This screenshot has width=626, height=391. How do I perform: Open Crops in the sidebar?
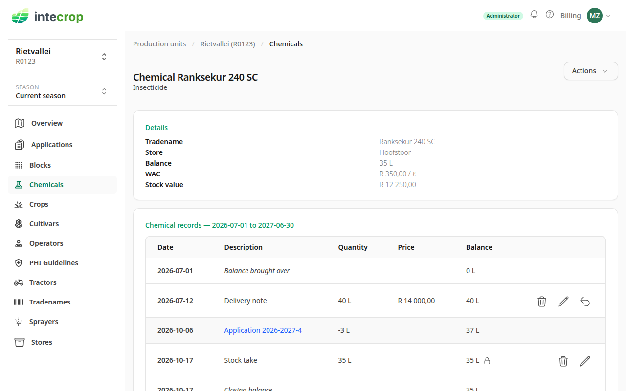62,204
